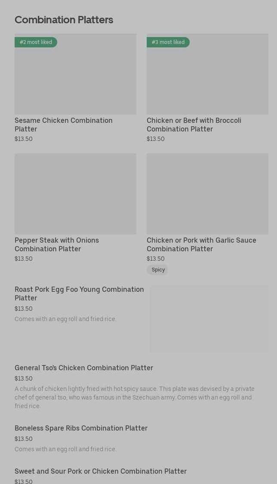Image resolution: width=277 pixels, height=484 pixels.
Task: Select Sesame Chicken Combination Platter title
Action: [x=63, y=125]
